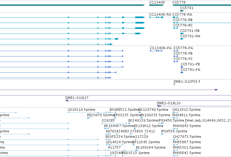Select transcript CG5791-RB
231x157 pixels.
click(x=182, y=34)
